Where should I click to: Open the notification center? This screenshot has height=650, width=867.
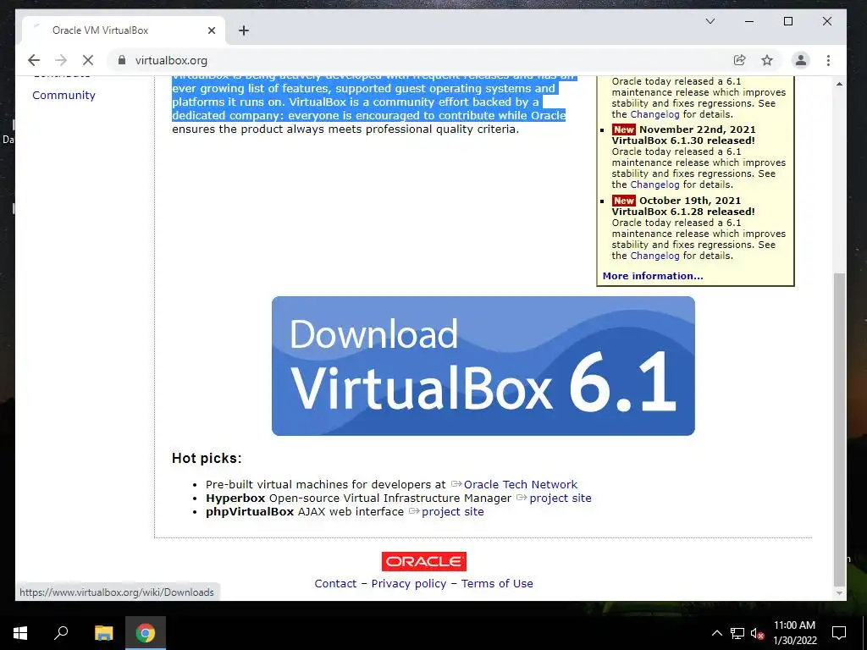[839, 633]
